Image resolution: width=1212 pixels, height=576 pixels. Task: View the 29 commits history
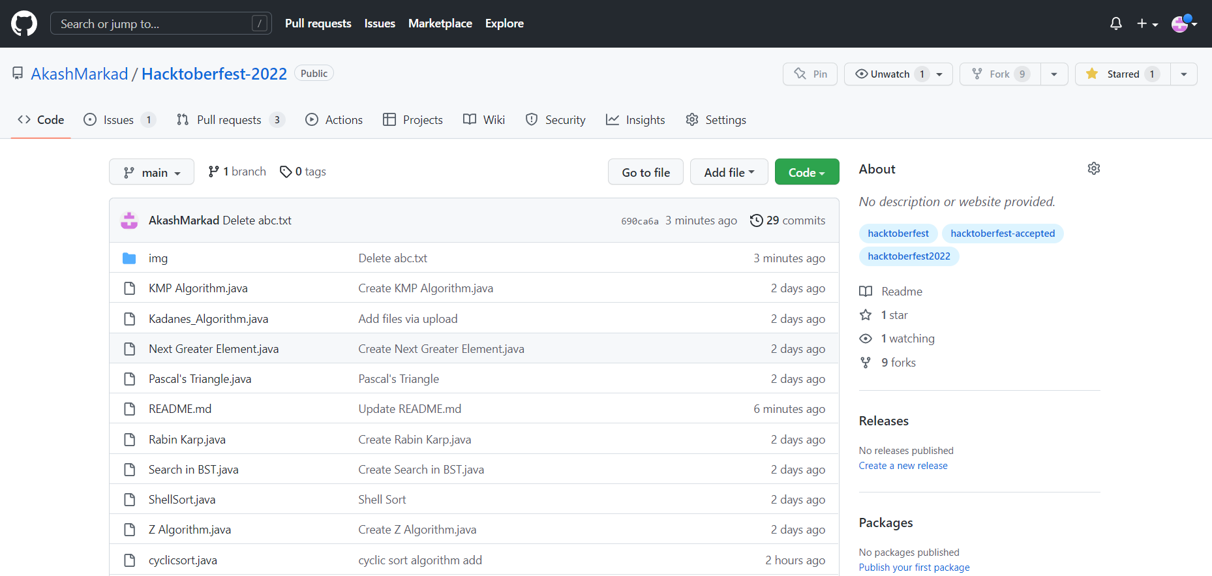tap(788, 220)
